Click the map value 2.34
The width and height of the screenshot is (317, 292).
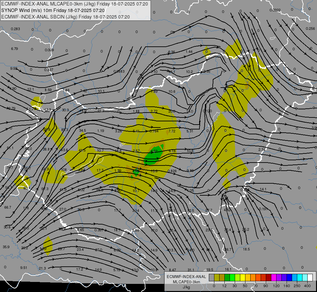[262, 150]
